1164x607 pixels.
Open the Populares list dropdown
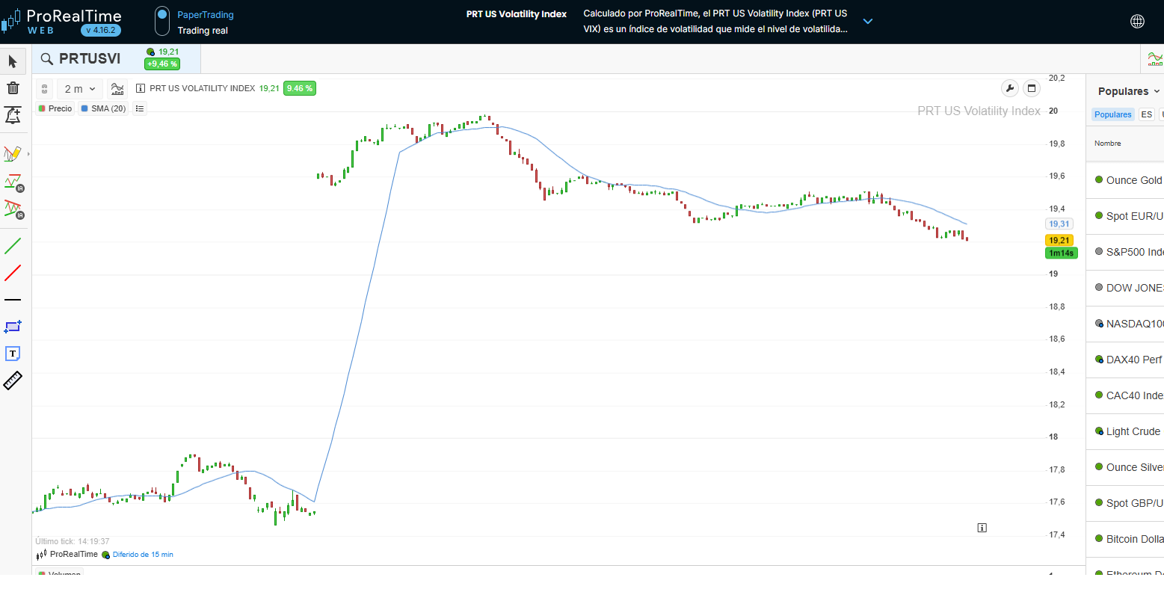pyautogui.click(x=1129, y=91)
